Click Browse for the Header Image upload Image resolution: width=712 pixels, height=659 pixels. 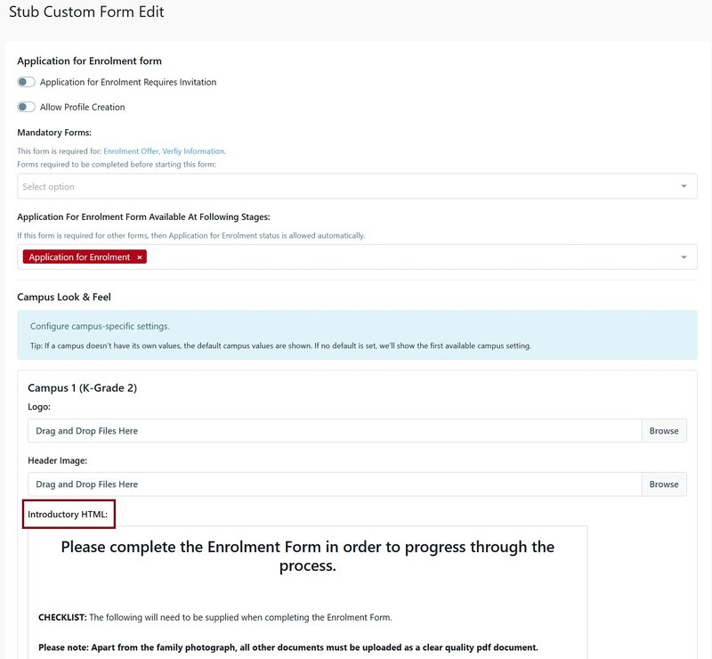664,484
